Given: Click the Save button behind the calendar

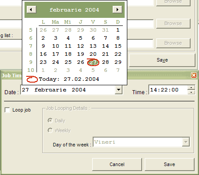Looking at the screenshot, I should 162,60.
